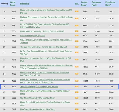
Task: Open VNU Hanoi University of Science link
Action: pyautogui.click(x=46, y=41)
